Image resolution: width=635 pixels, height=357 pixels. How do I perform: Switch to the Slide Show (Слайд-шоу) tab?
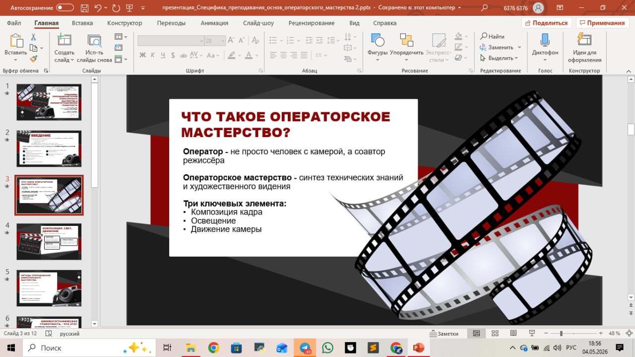coord(258,23)
